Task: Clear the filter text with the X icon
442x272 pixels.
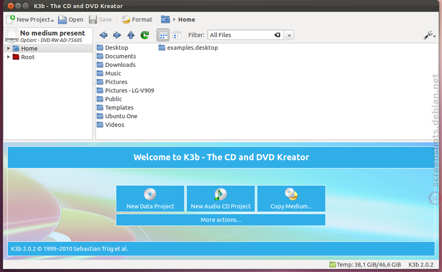Action: (277, 35)
